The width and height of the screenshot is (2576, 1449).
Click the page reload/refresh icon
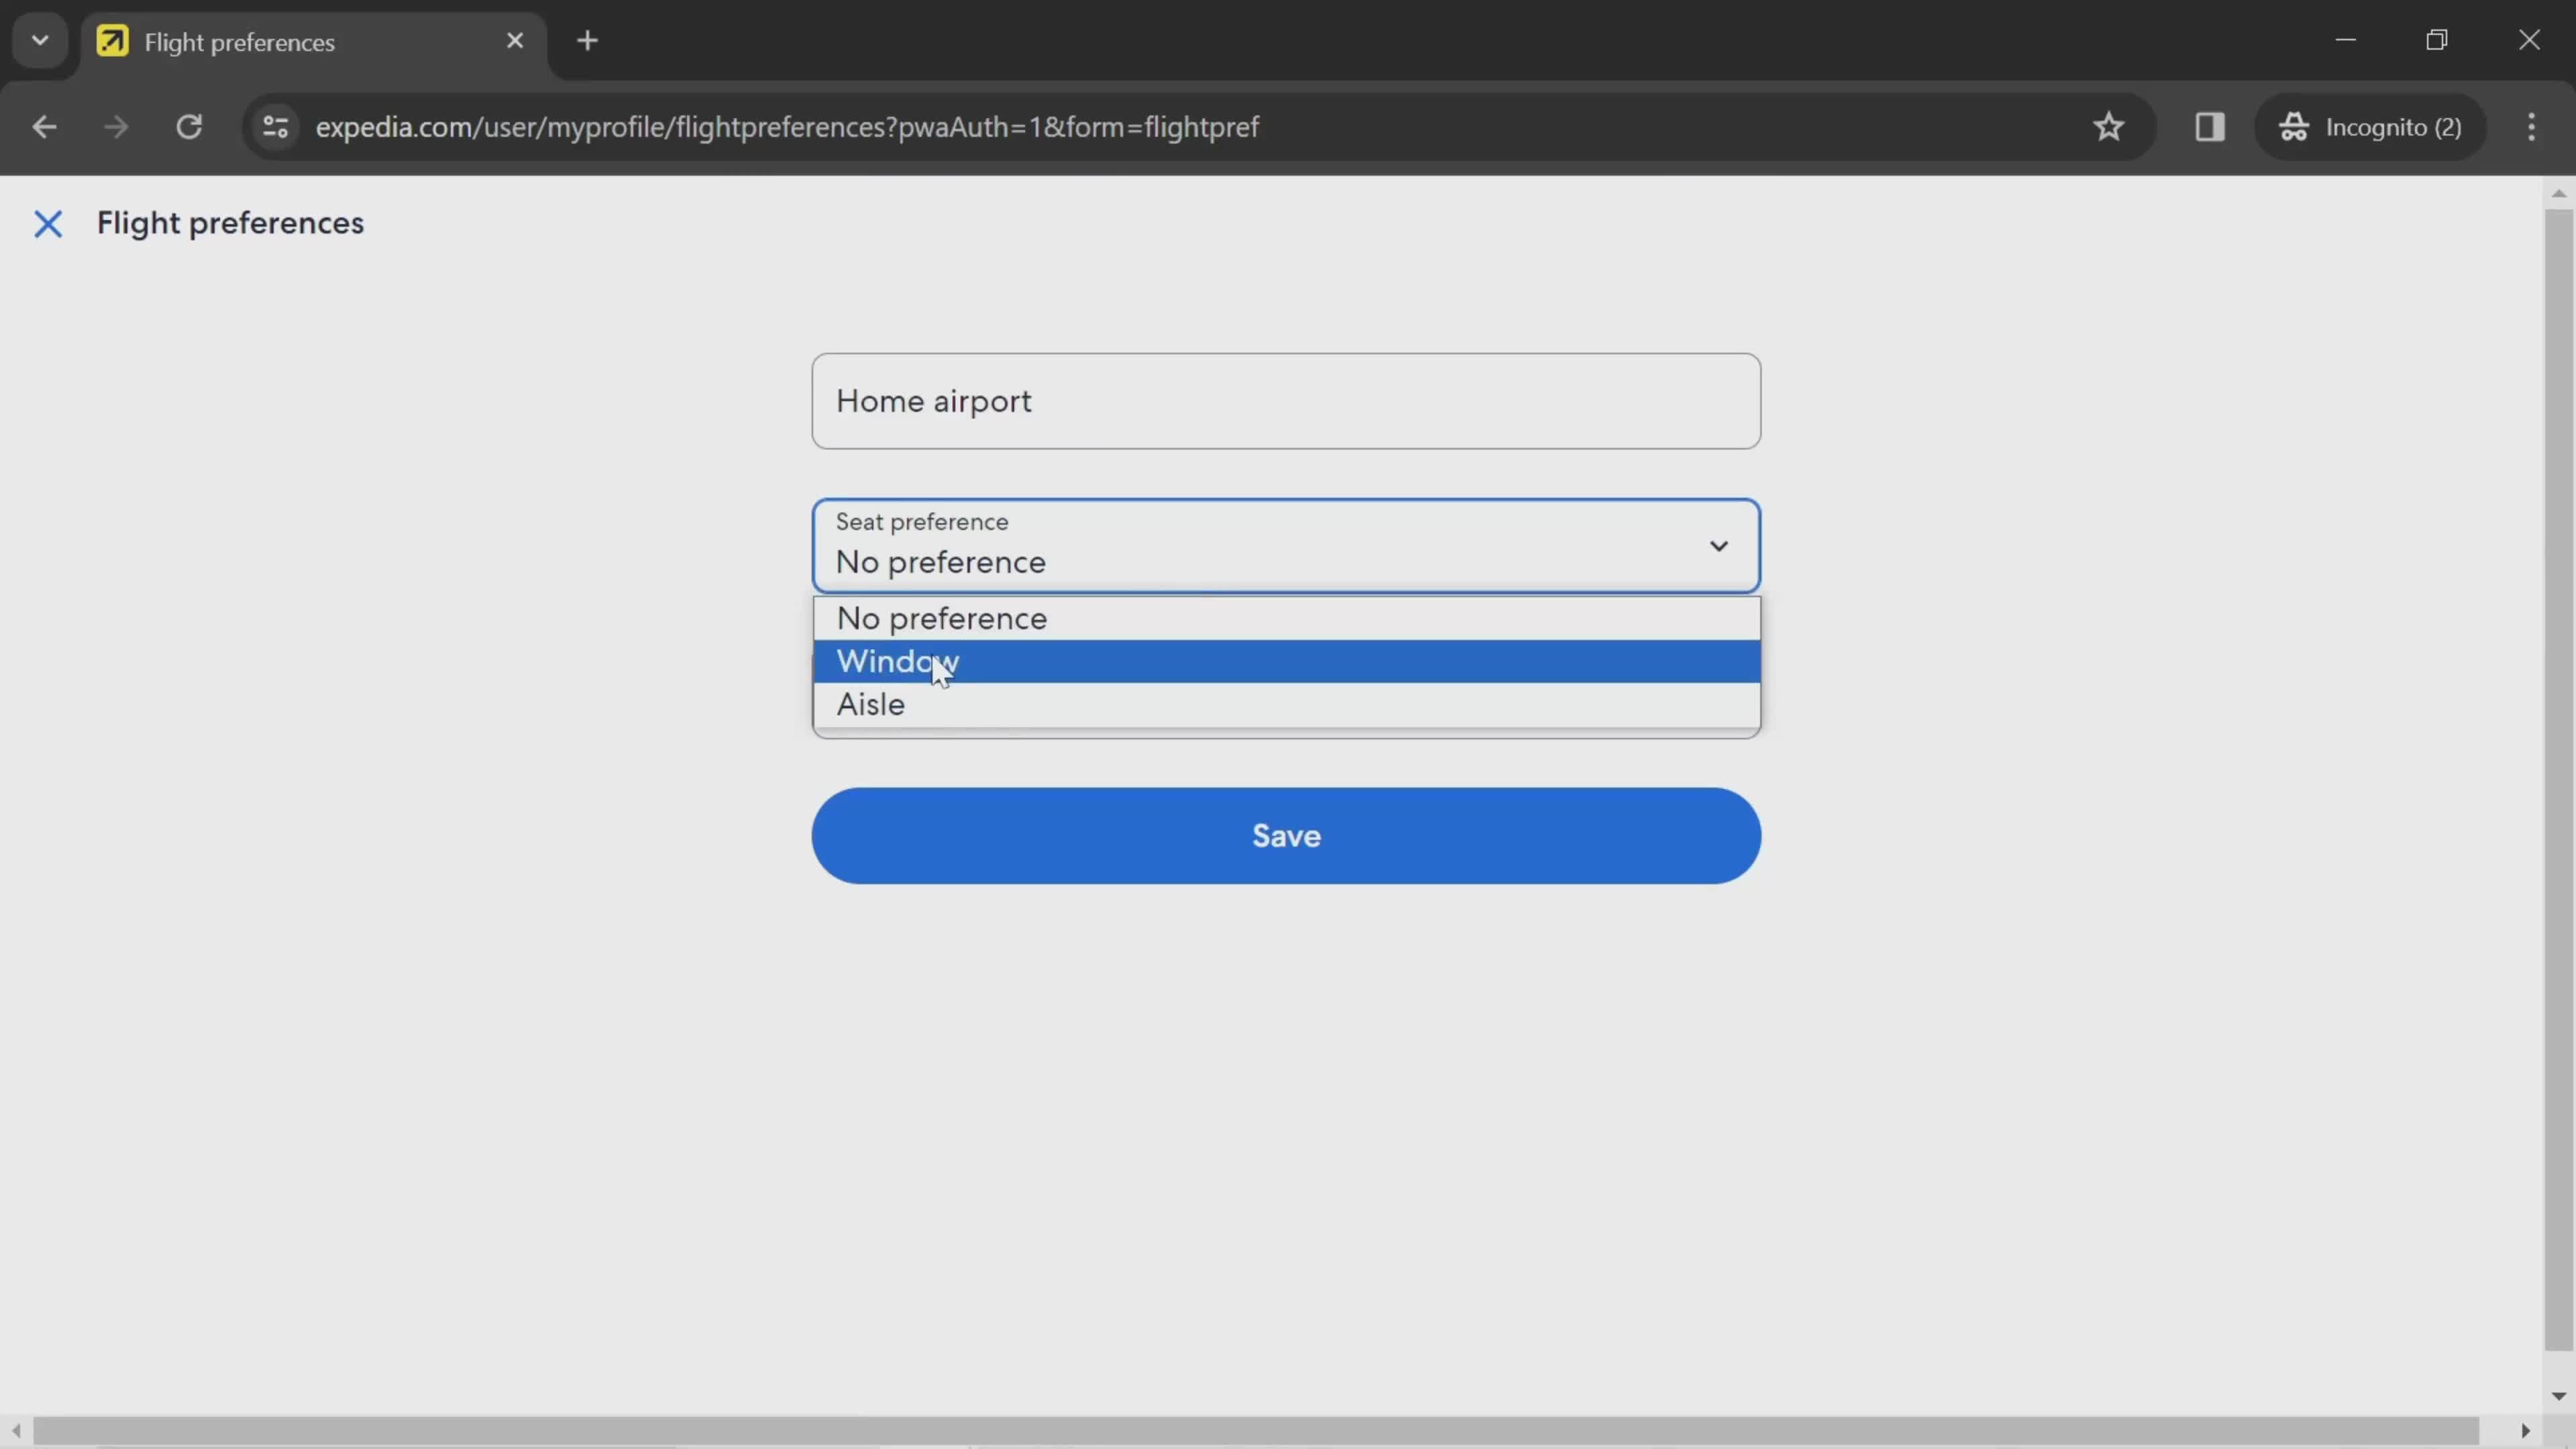click(x=189, y=125)
